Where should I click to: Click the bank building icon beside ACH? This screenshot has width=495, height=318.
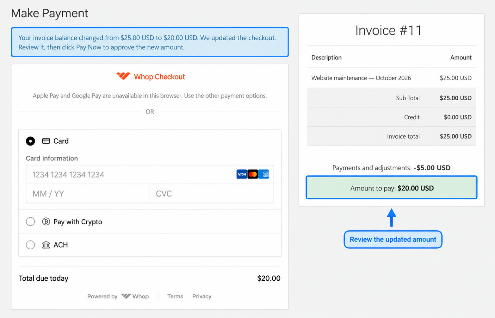click(46, 245)
